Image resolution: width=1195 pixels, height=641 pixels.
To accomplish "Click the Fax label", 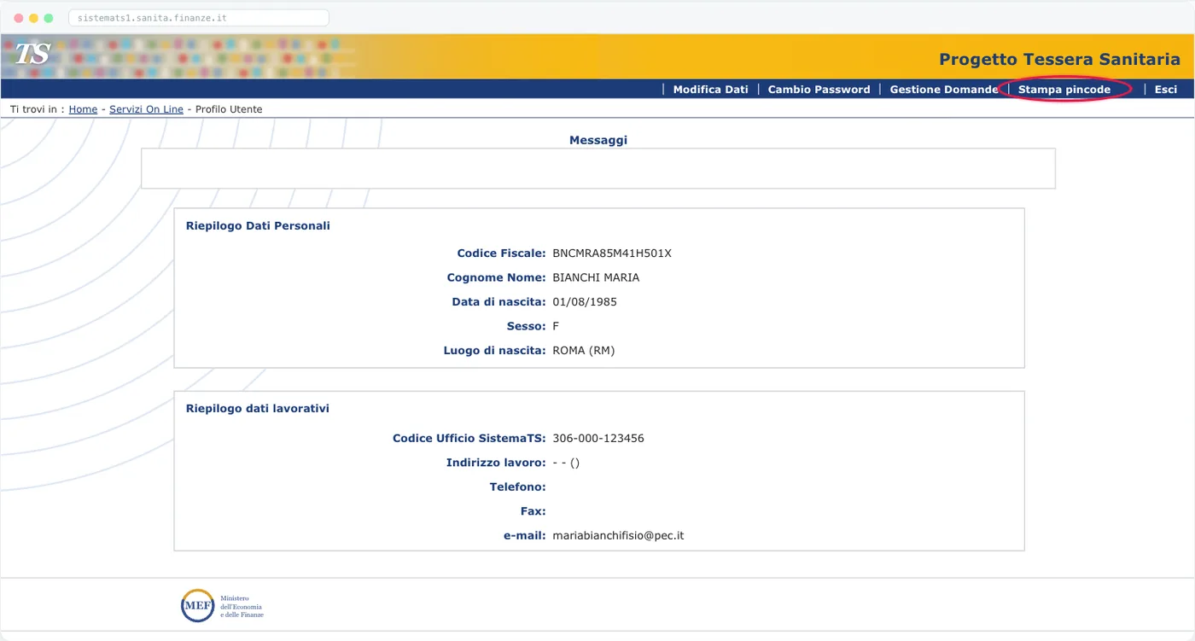I will pyautogui.click(x=533, y=511).
